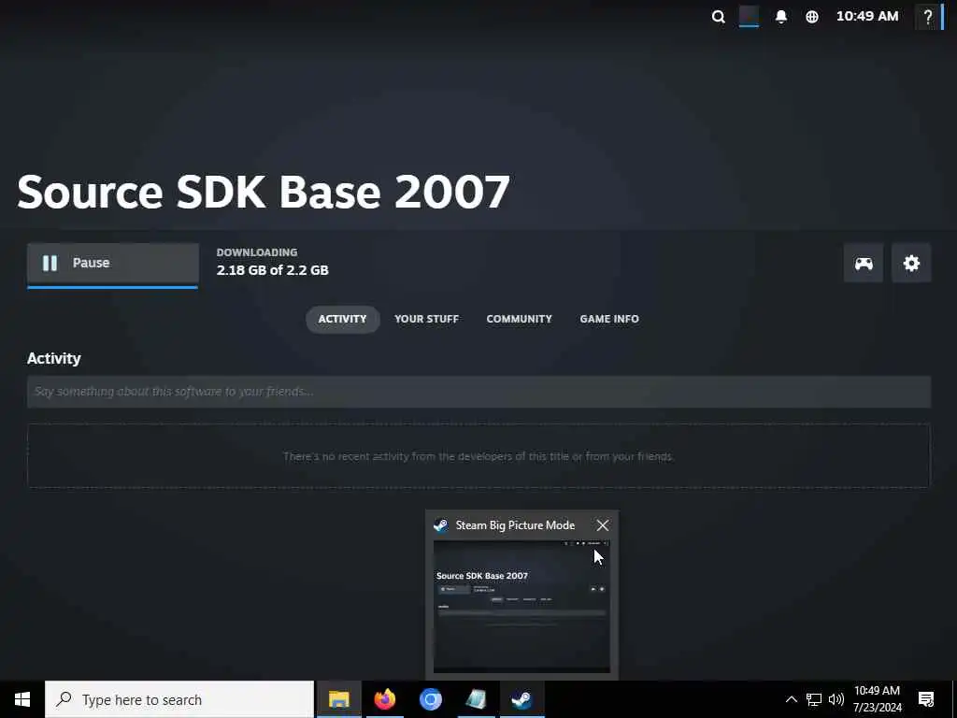Close the Steam Big Picture Mode preview

coord(603,525)
